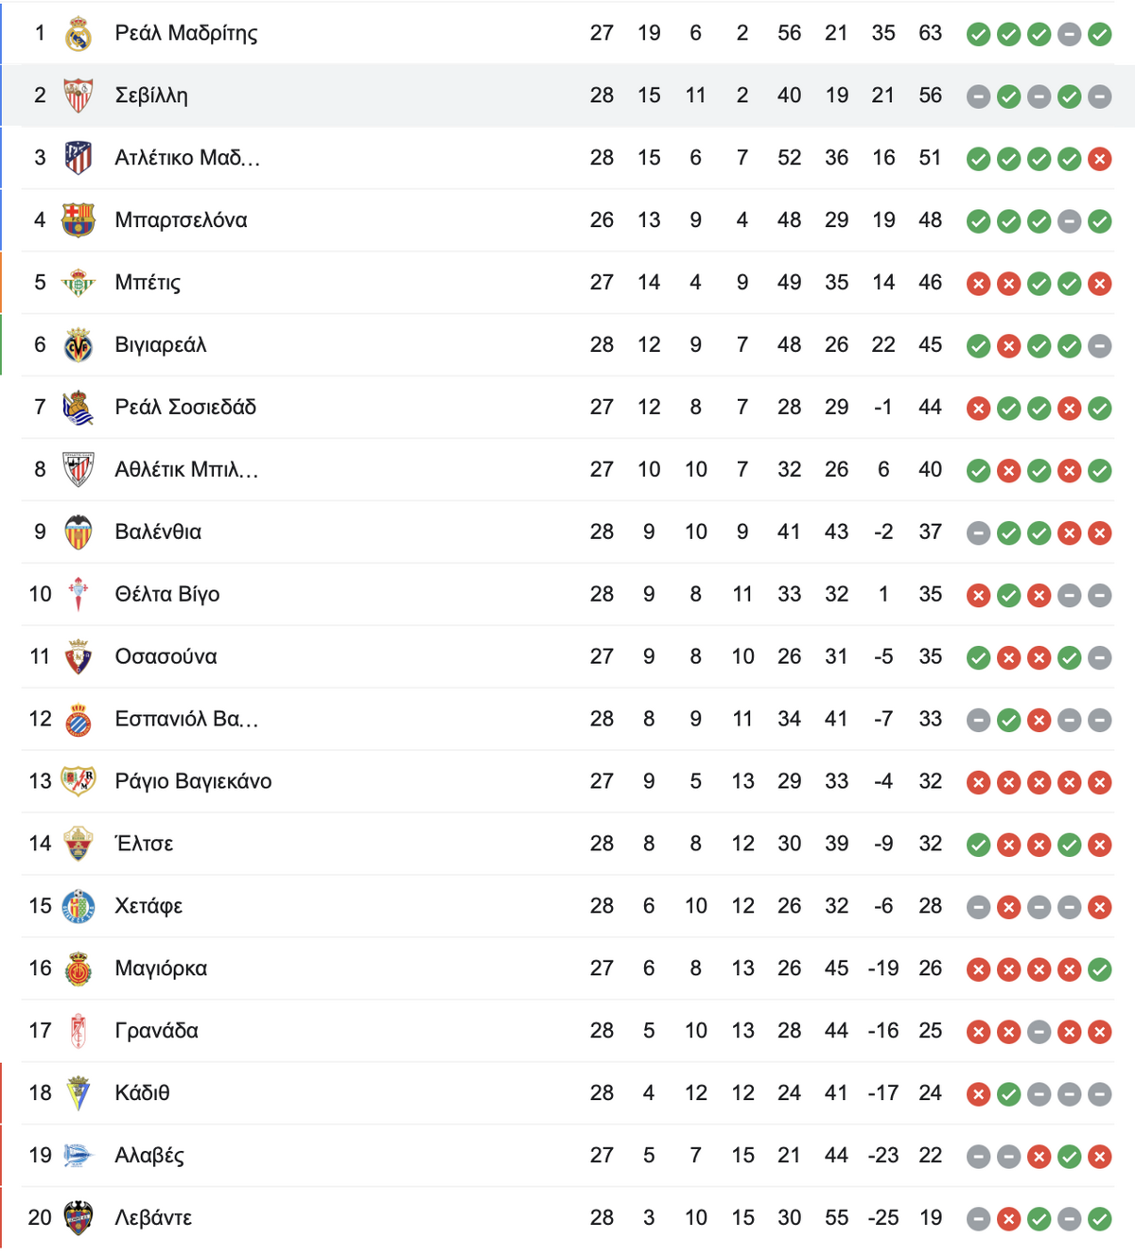This screenshot has width=1135, height=1256.
Task: Select the Ράγιο Βαγιεκάνο team name
Action: point(193,782)
